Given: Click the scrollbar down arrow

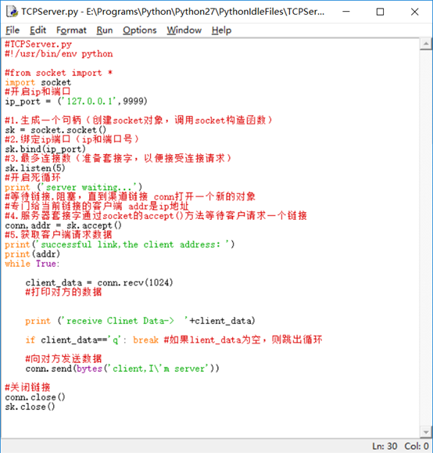Looking at the screenshot, I should pyautogui.click(x=426, y=432).
